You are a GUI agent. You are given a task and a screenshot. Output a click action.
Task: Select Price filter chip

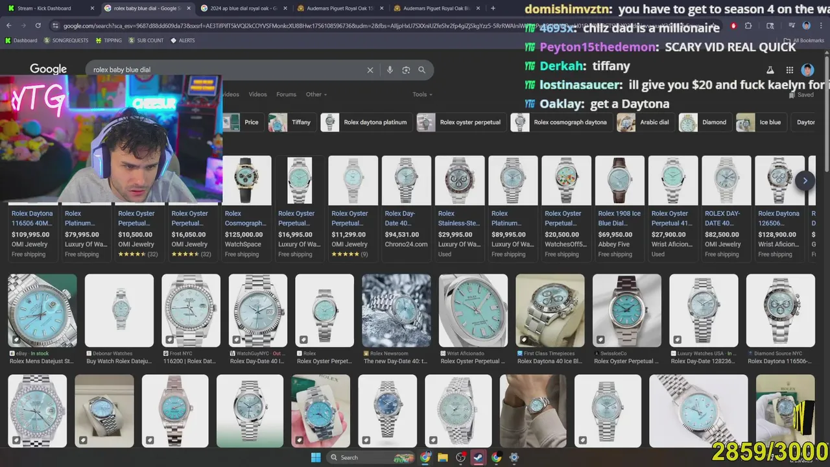click(243, 122)
